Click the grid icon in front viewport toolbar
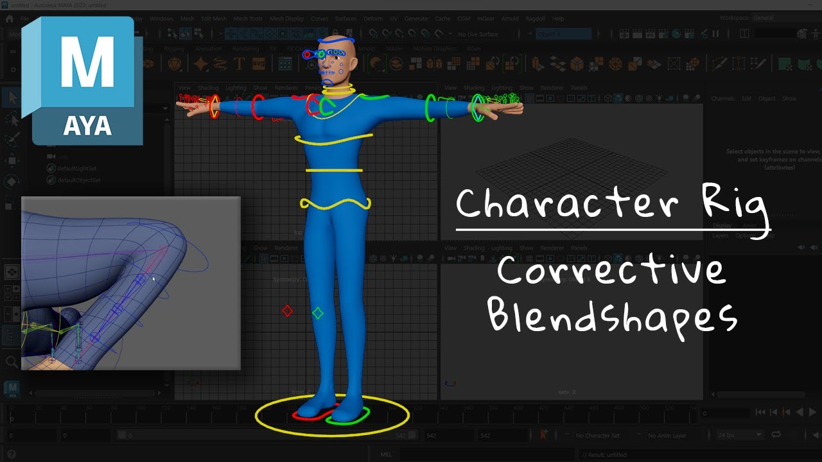 click(263, 259)
